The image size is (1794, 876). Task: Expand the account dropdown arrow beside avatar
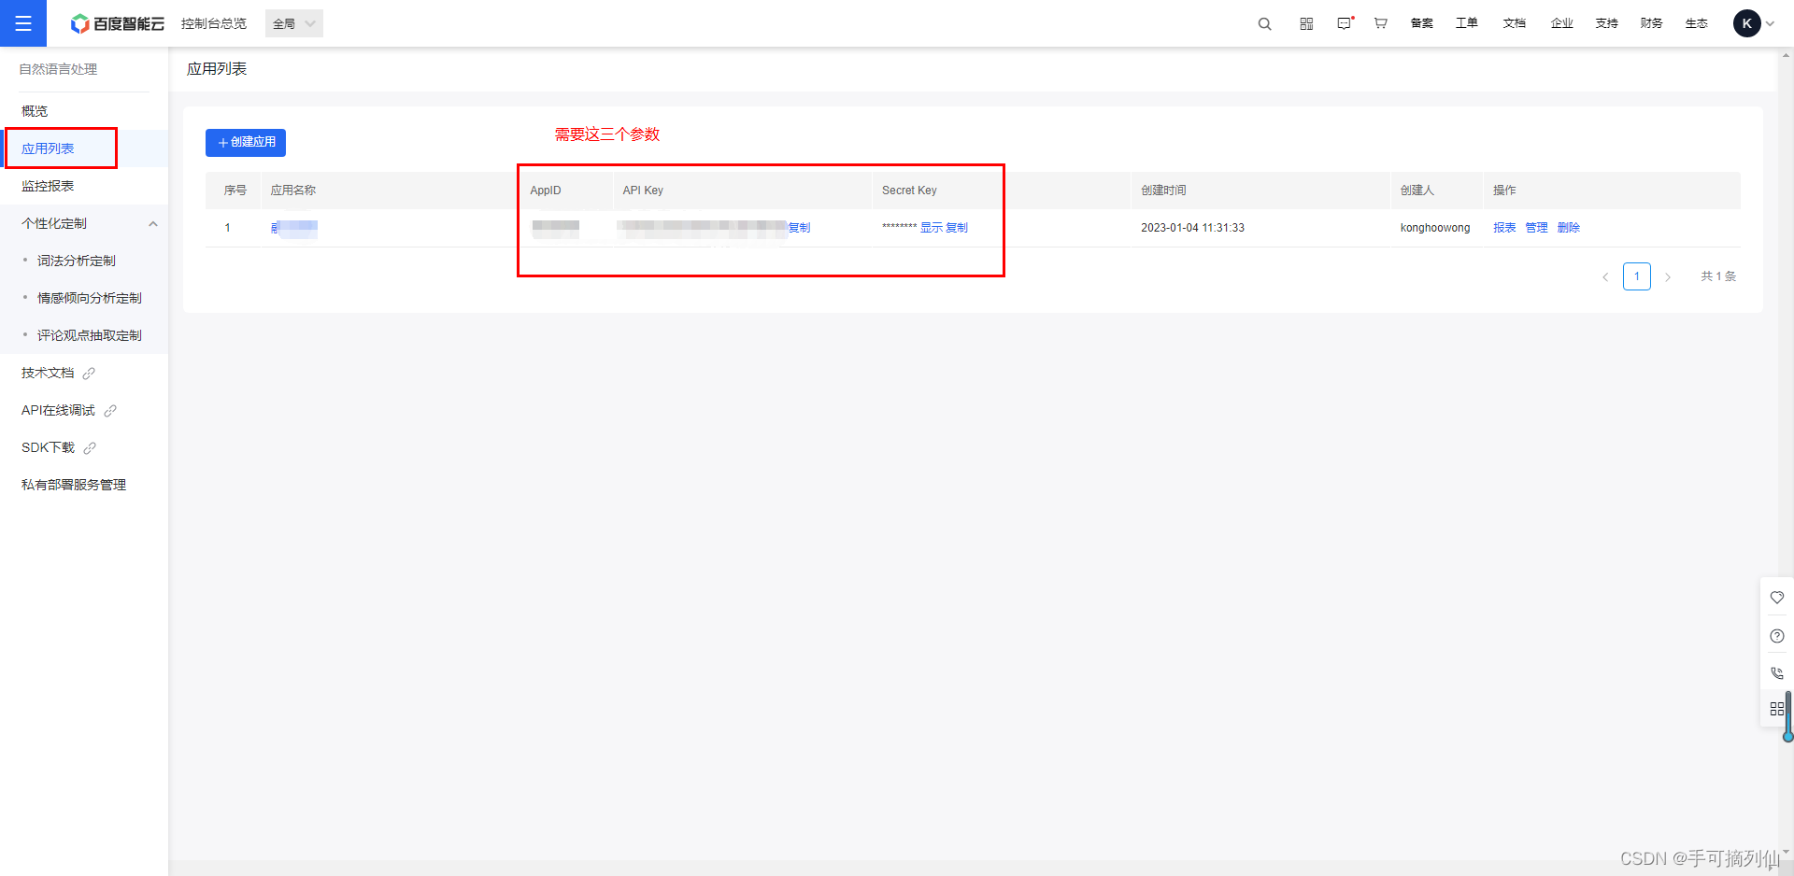pos(1770,24)
